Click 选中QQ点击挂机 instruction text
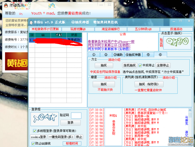 point(153,72)
